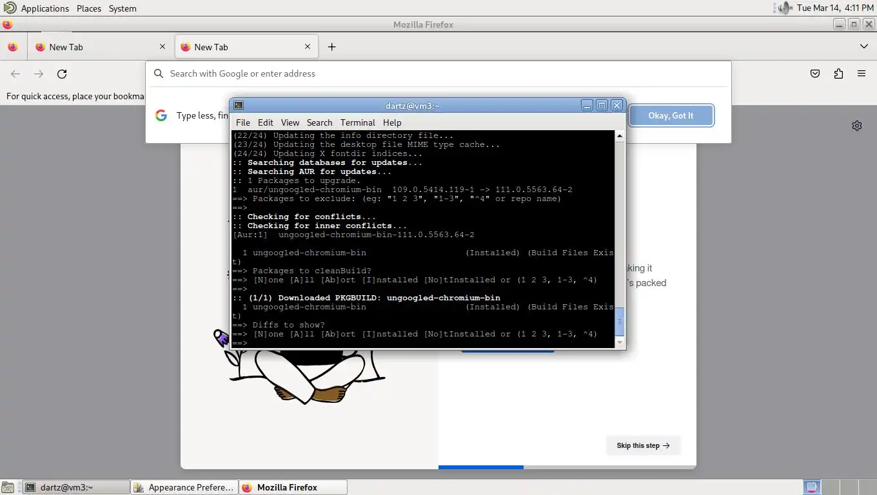877x495 pixels.
Task: Click the 'Diffs to show?' prompt line
Action: click(279, 325)
